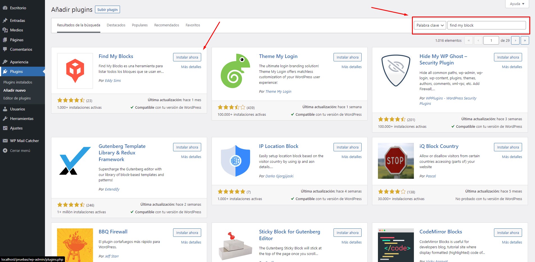The image size is (535, 262).
Task: Open Más detalles for IP Location Block
Action: (x=352, y=157)
